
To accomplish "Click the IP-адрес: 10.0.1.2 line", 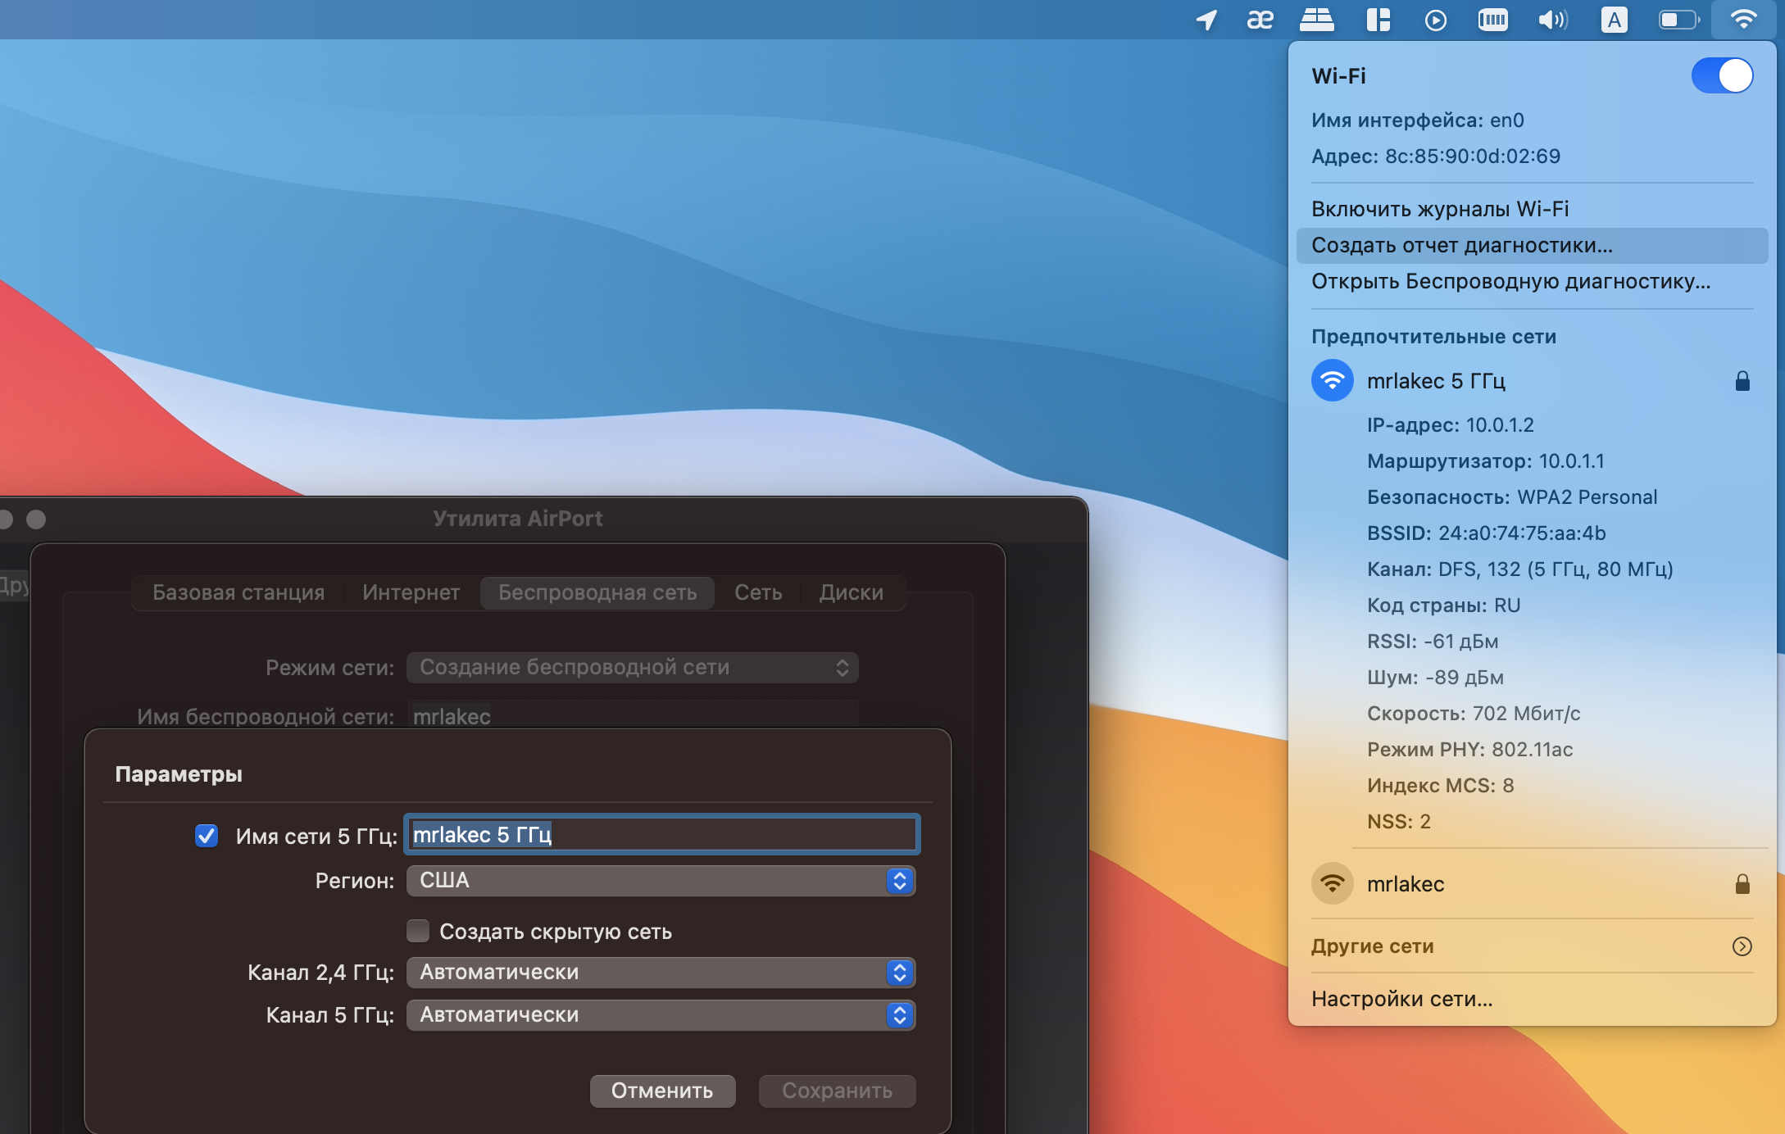I will 1451,425.
